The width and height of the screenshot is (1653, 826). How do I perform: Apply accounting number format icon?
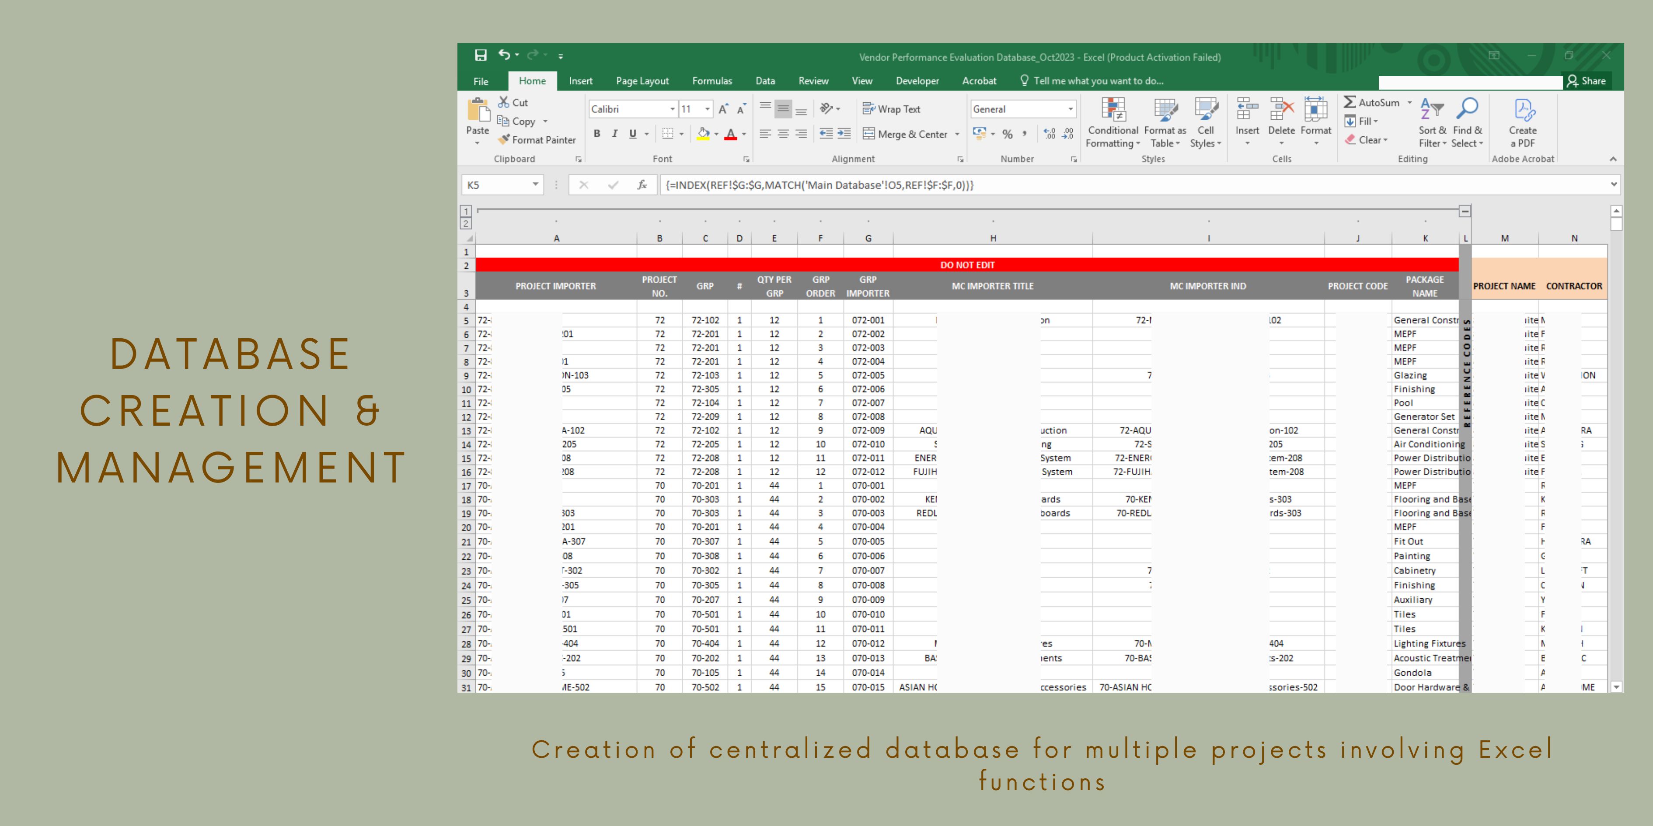[x=979, y=133]
